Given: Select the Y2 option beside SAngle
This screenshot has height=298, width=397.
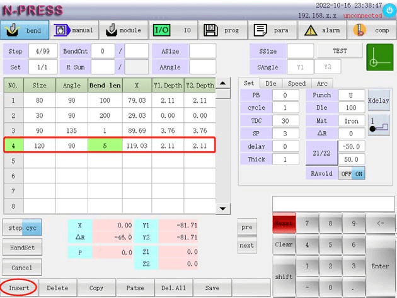Looking at the screenshot, I should coord(328,67).
